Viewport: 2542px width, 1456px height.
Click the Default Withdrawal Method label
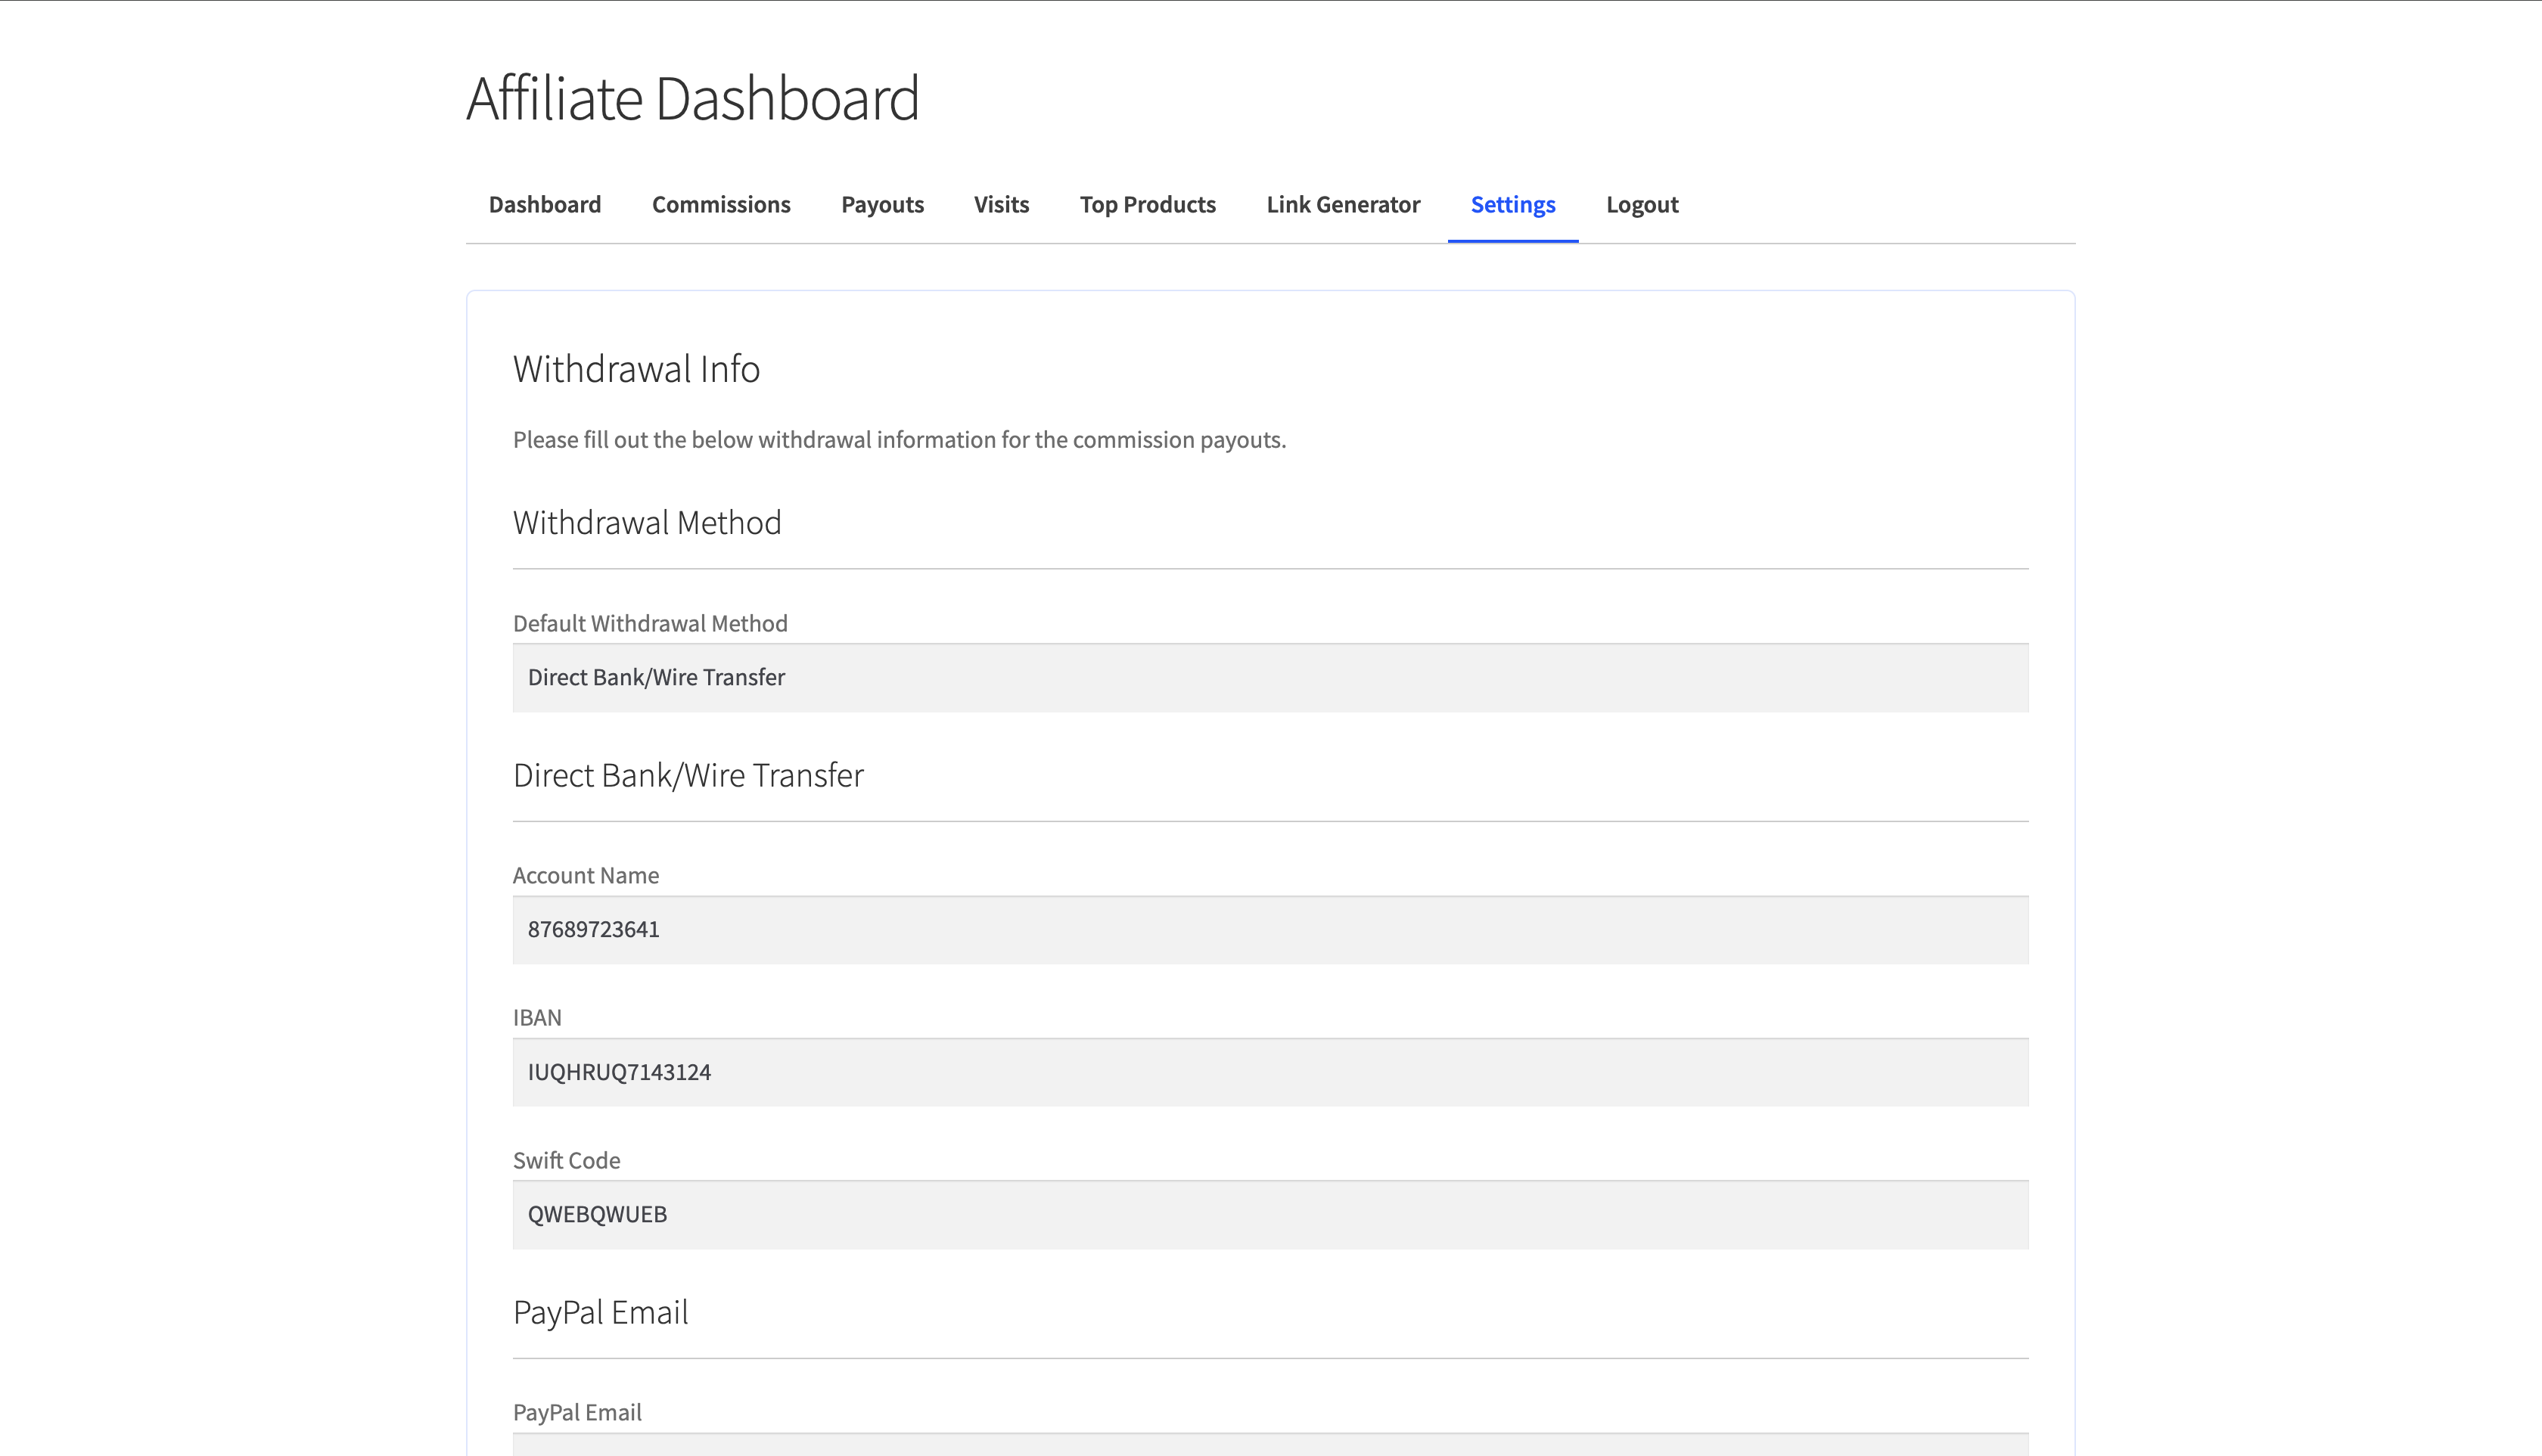tap(650, 623)
